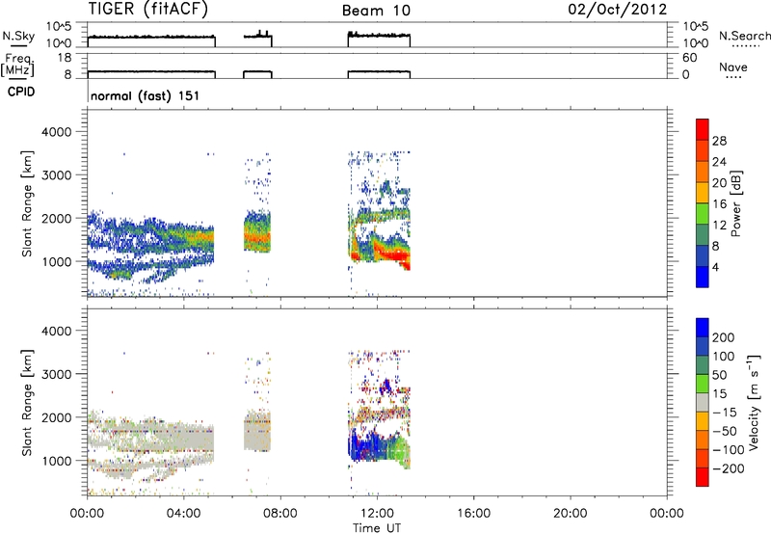Click the 12:00 time axis tick label

377,514
